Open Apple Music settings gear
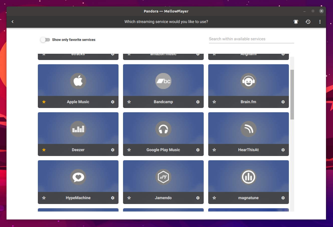 [x=113, y=102]
